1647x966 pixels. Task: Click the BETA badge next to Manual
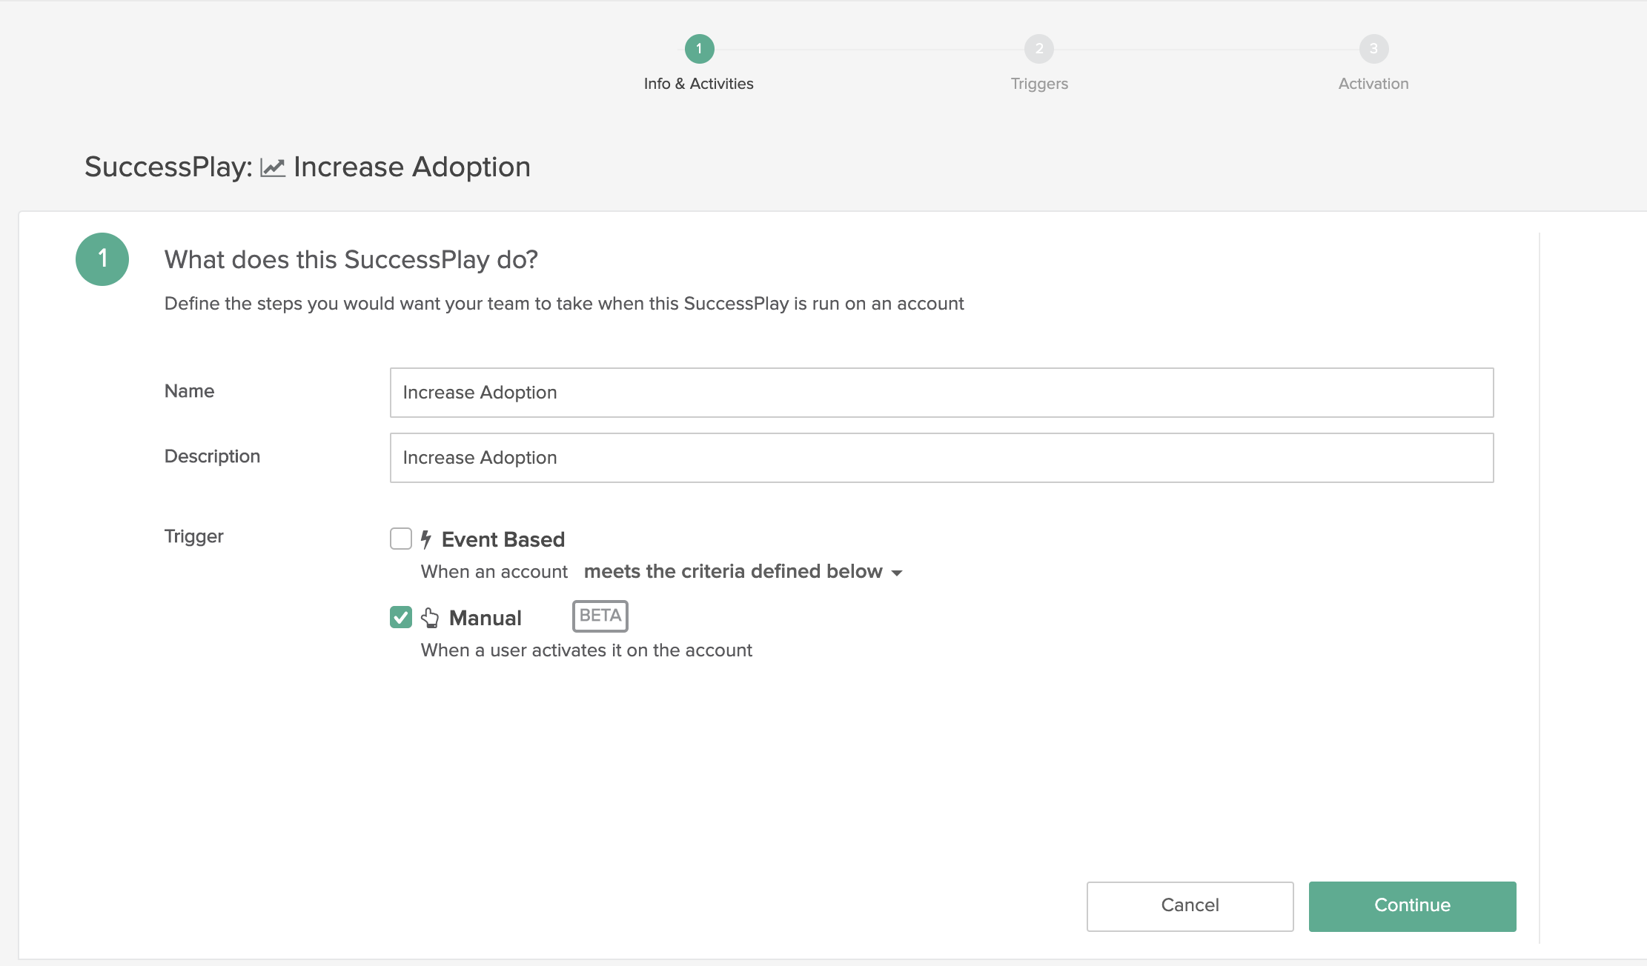[x=600, y=616]
